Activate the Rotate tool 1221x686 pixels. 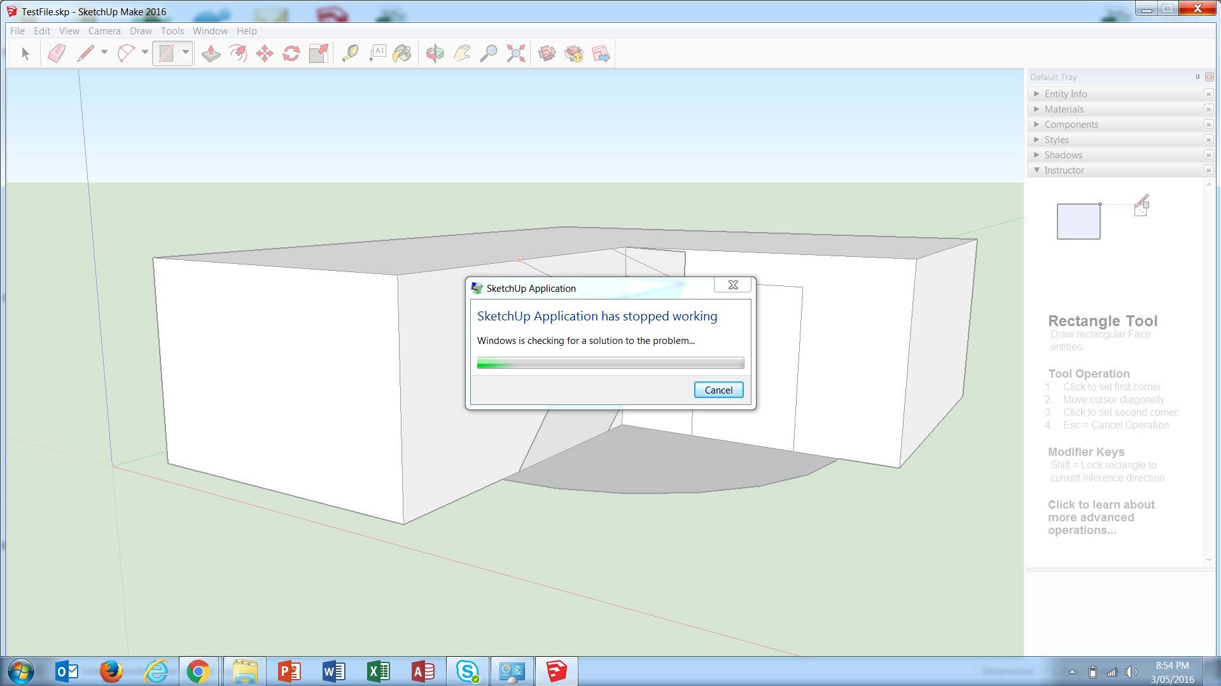(291, 53)
